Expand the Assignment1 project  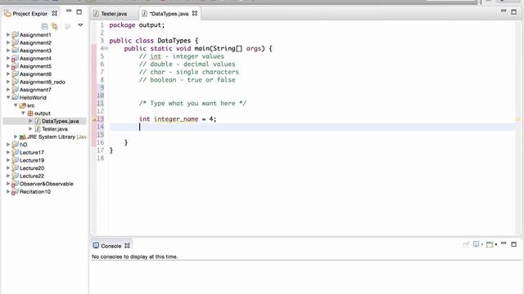pyautogui.click(x=8, y=34)
